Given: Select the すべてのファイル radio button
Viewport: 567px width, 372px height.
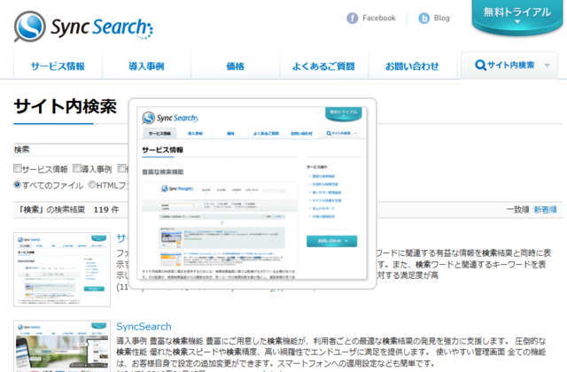Looking at the screenshot, I should pos(19,185).
